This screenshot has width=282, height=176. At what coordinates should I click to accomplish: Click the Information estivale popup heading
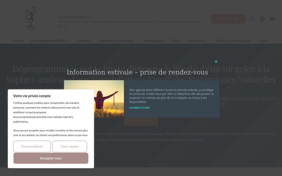(137, 72)
